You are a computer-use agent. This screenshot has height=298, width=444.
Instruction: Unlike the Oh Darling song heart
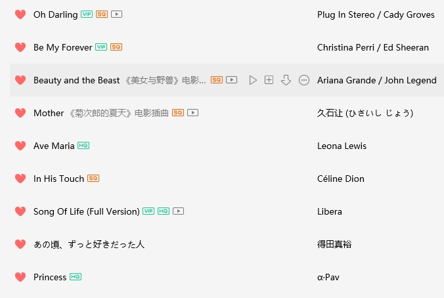point(20,14)
